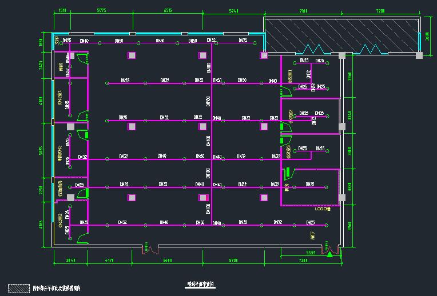Click the DN42 pipe label near top-left

[x=85, y=41]
